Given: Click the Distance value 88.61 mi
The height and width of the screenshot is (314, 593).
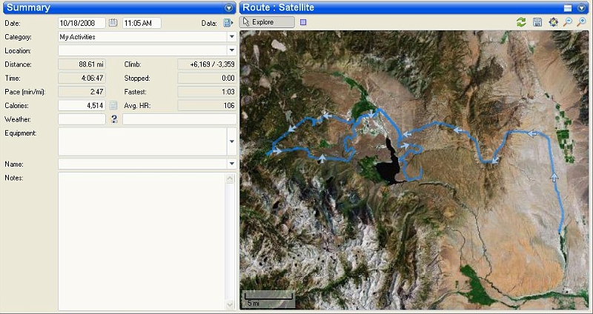Looking at the screenshot, I should [82, 64].
